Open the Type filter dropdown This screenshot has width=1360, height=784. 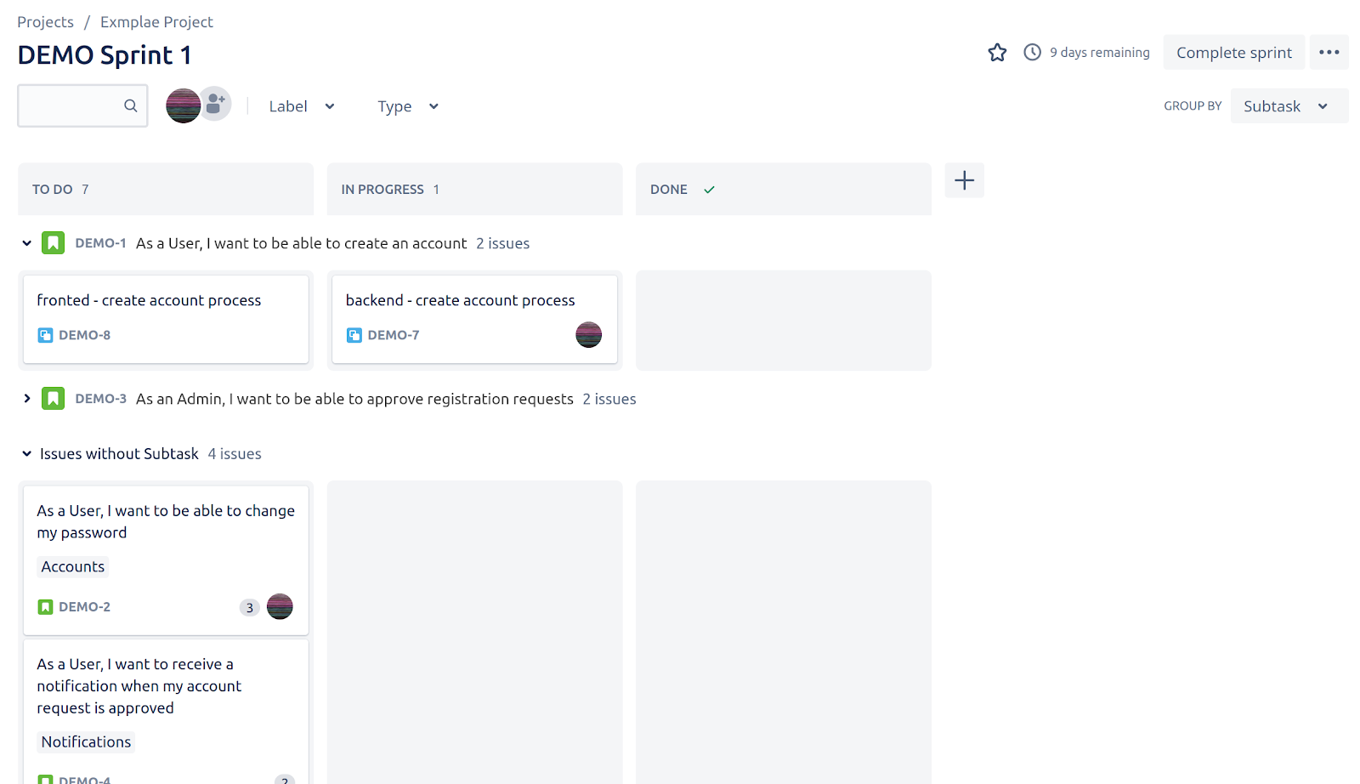coord(408,106)
